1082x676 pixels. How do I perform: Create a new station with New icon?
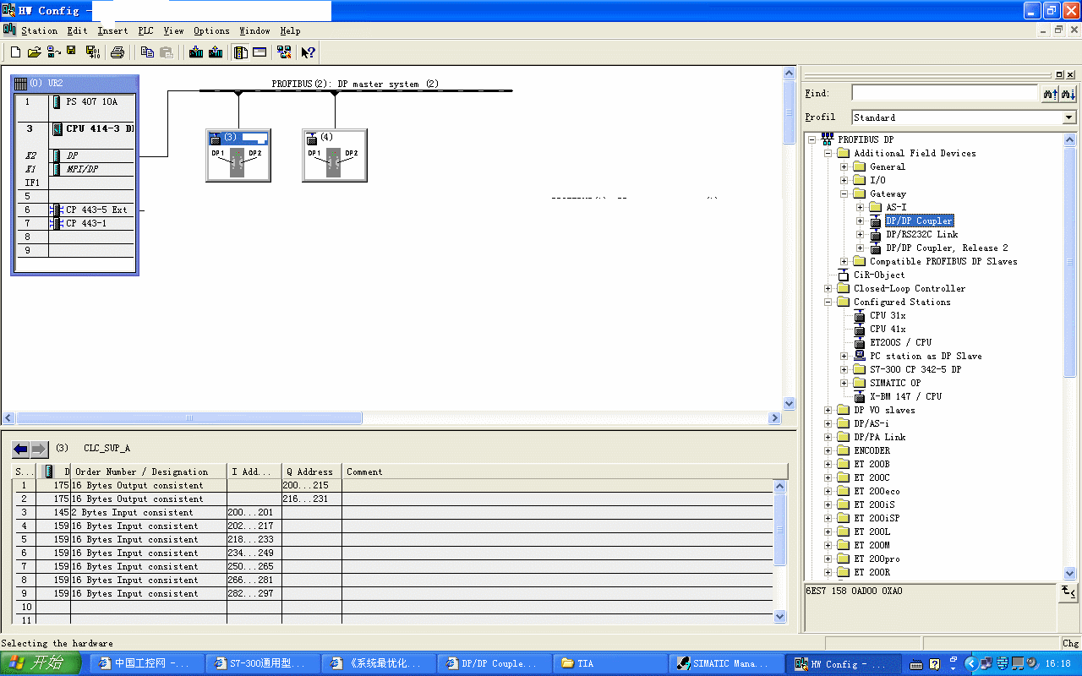point(15,52)
